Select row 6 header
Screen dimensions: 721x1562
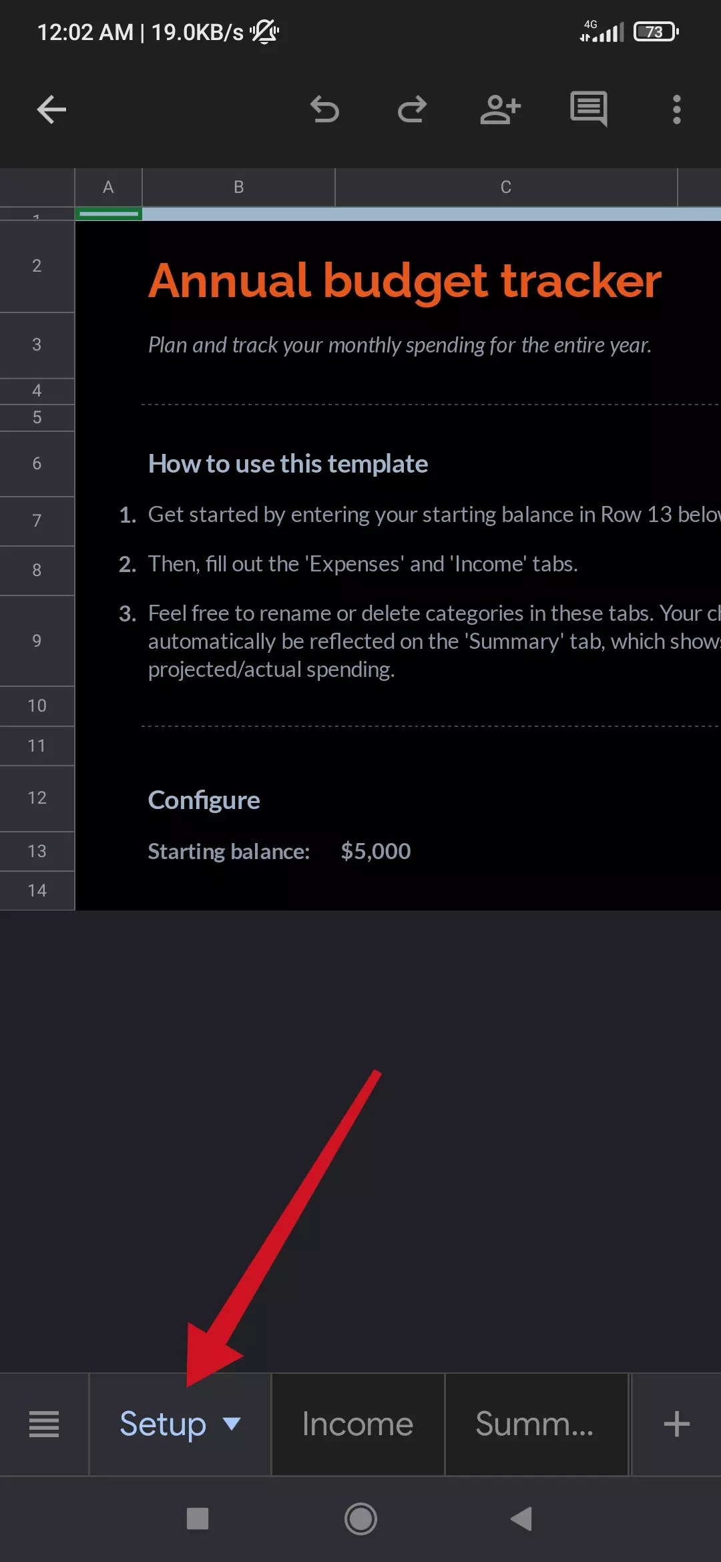tap(37, 463)
